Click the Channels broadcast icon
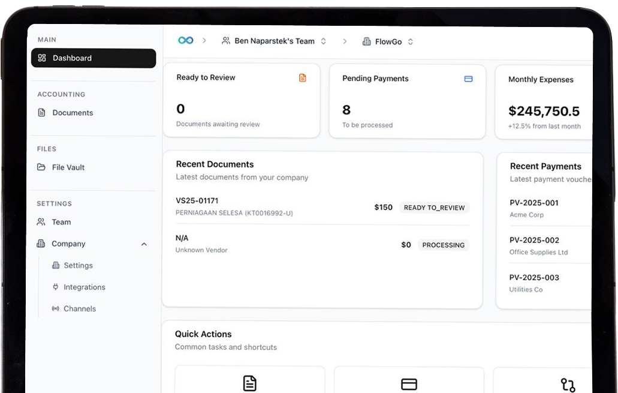Viewport: 618px width, 393px height. (x=56, y=308)
